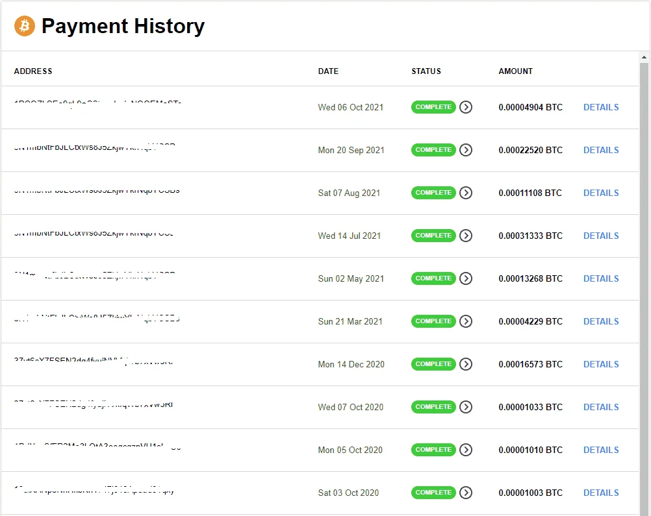Open arrow icon for 05 Oct 2020 payment
Viewport: 651px width, 516px height.
click(x=466, y=450)
